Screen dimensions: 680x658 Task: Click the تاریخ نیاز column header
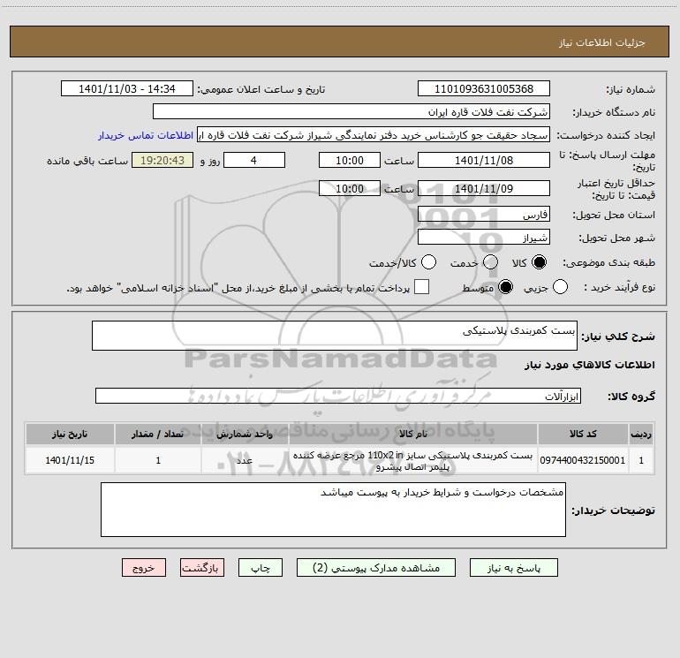70,434
